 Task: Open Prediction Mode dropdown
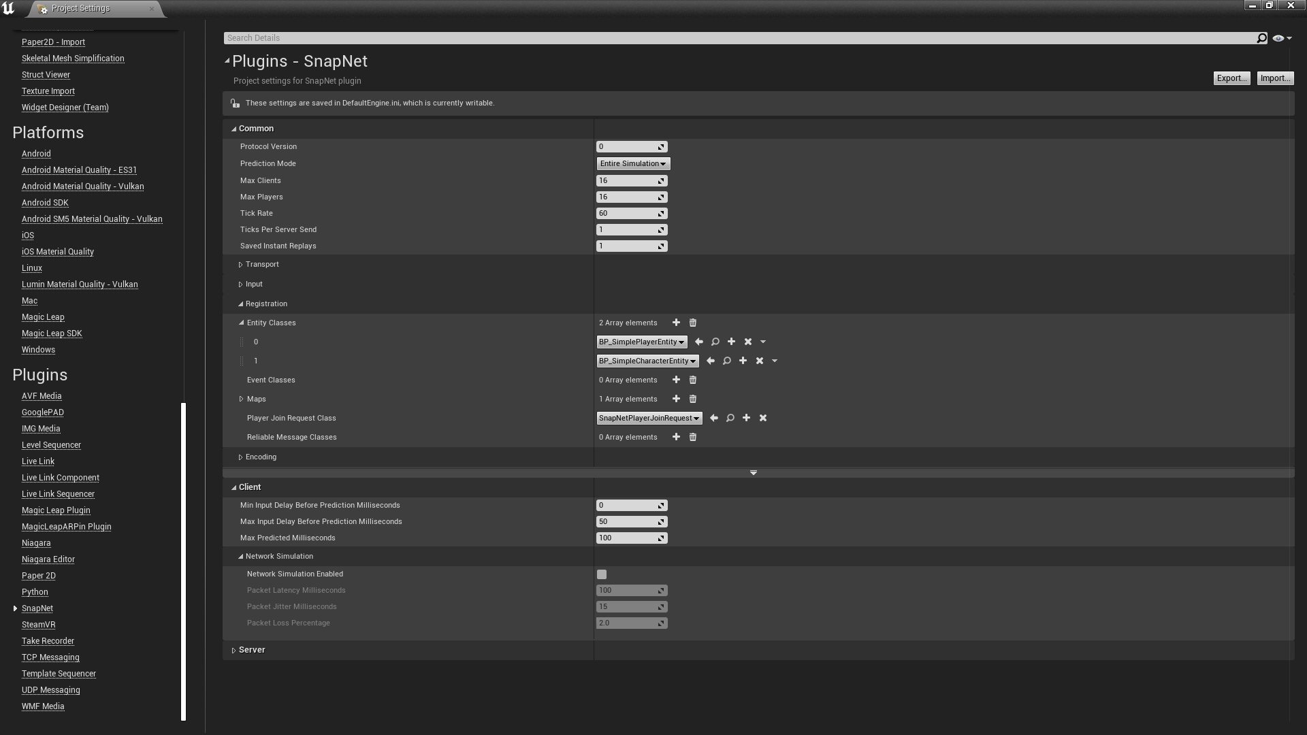tap(633, 164)
